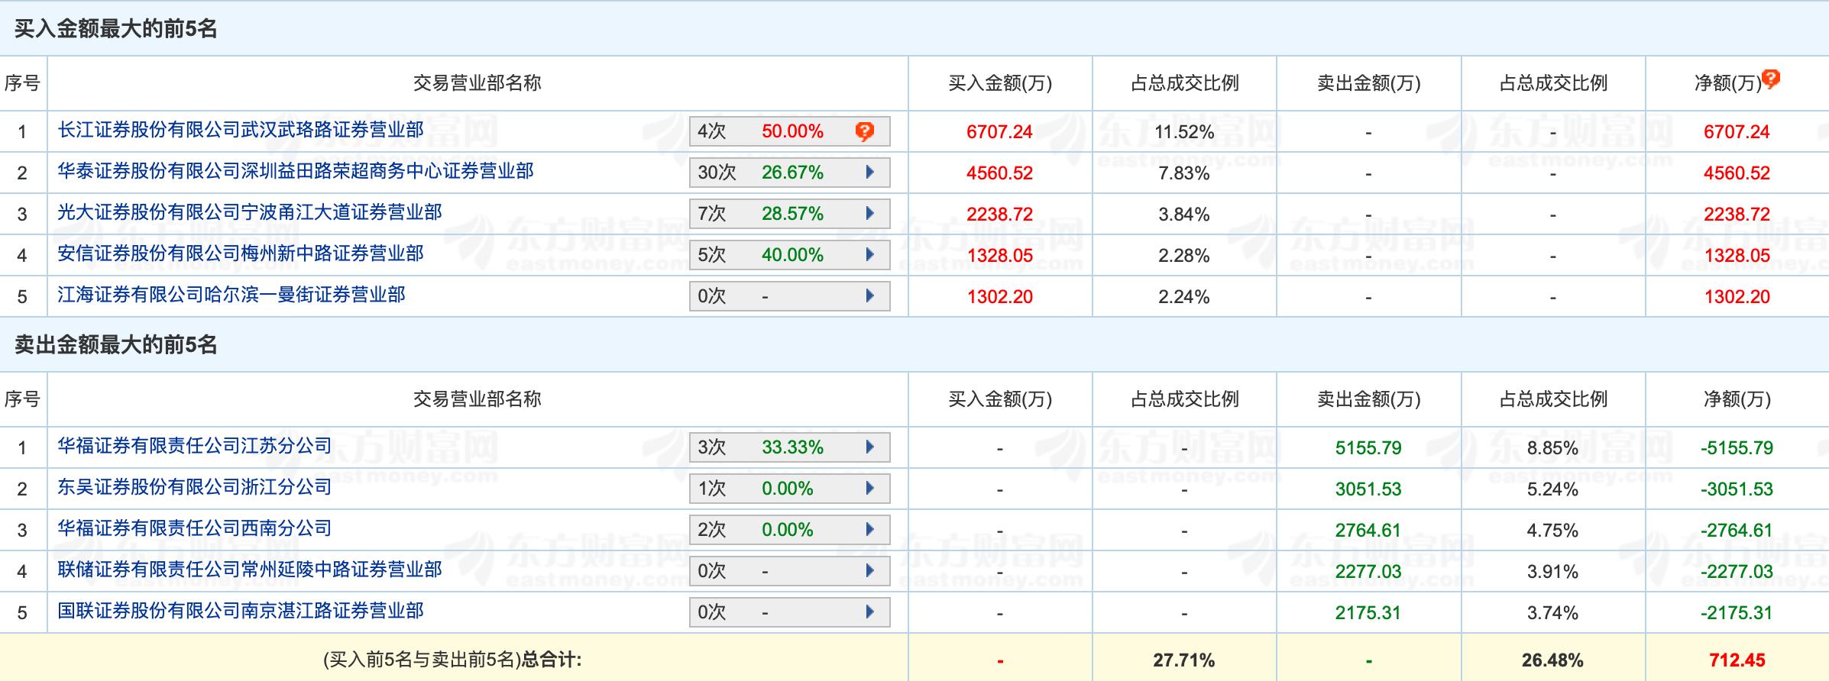Expand arrow for 华福证券 西南分公司 stats
1829x681 pixels.
click(x=869, y=530)
